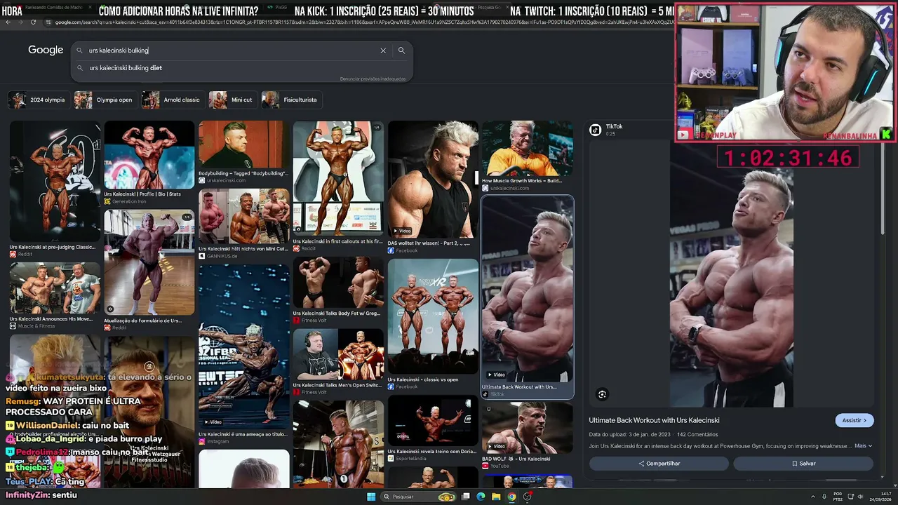Click the Assistir button
Image resolution: width=898 pixels, height=505 pixels.
(x=855, y=420)
